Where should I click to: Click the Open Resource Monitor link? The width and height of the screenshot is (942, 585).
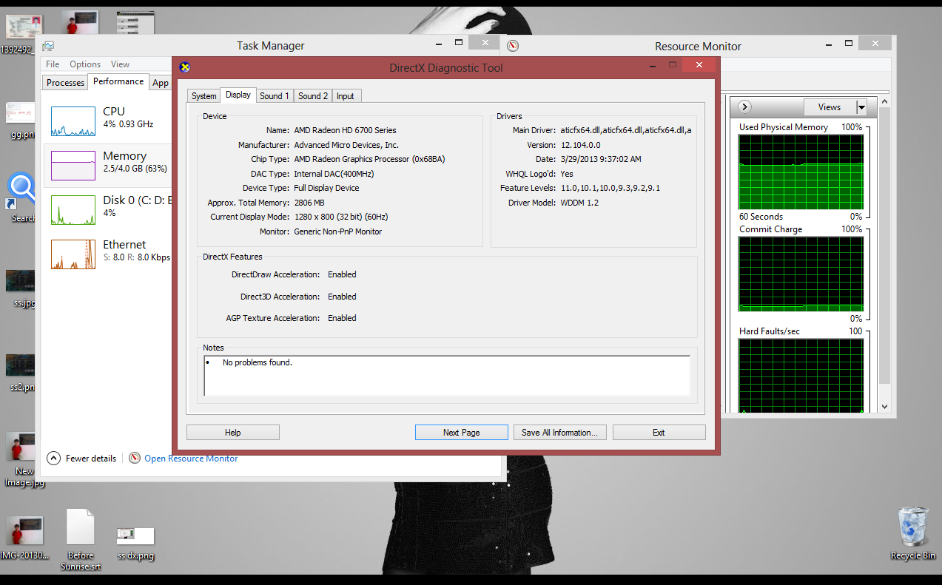(x=191, y=458)
